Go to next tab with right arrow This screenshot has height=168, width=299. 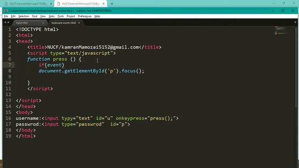(8, 22)
